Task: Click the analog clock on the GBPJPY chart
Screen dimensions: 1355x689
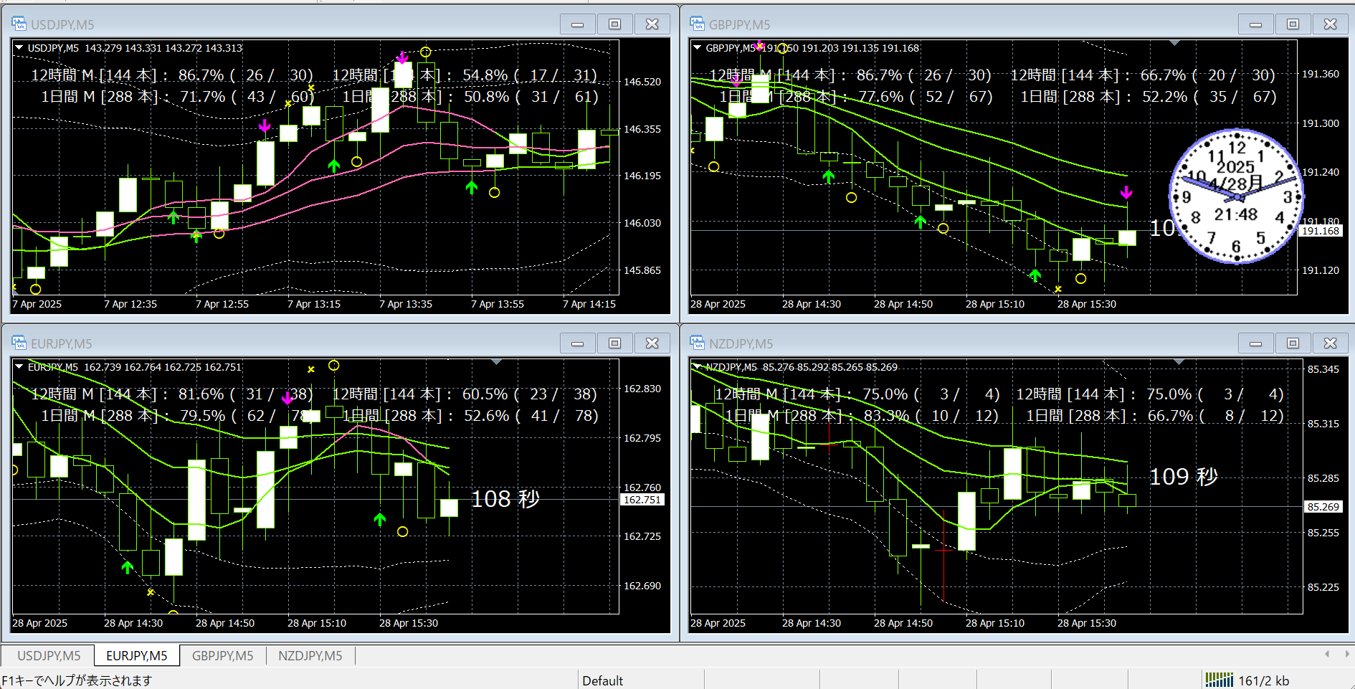Action: (1236, 196)
